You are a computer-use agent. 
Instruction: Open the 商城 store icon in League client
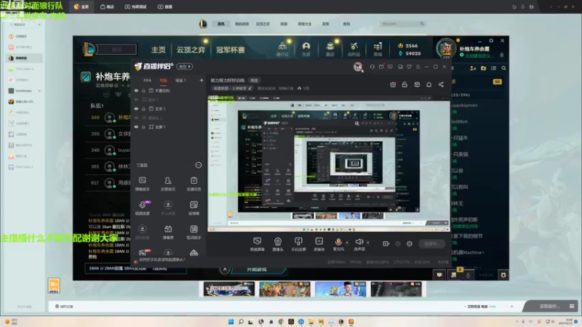pos(378,49)
